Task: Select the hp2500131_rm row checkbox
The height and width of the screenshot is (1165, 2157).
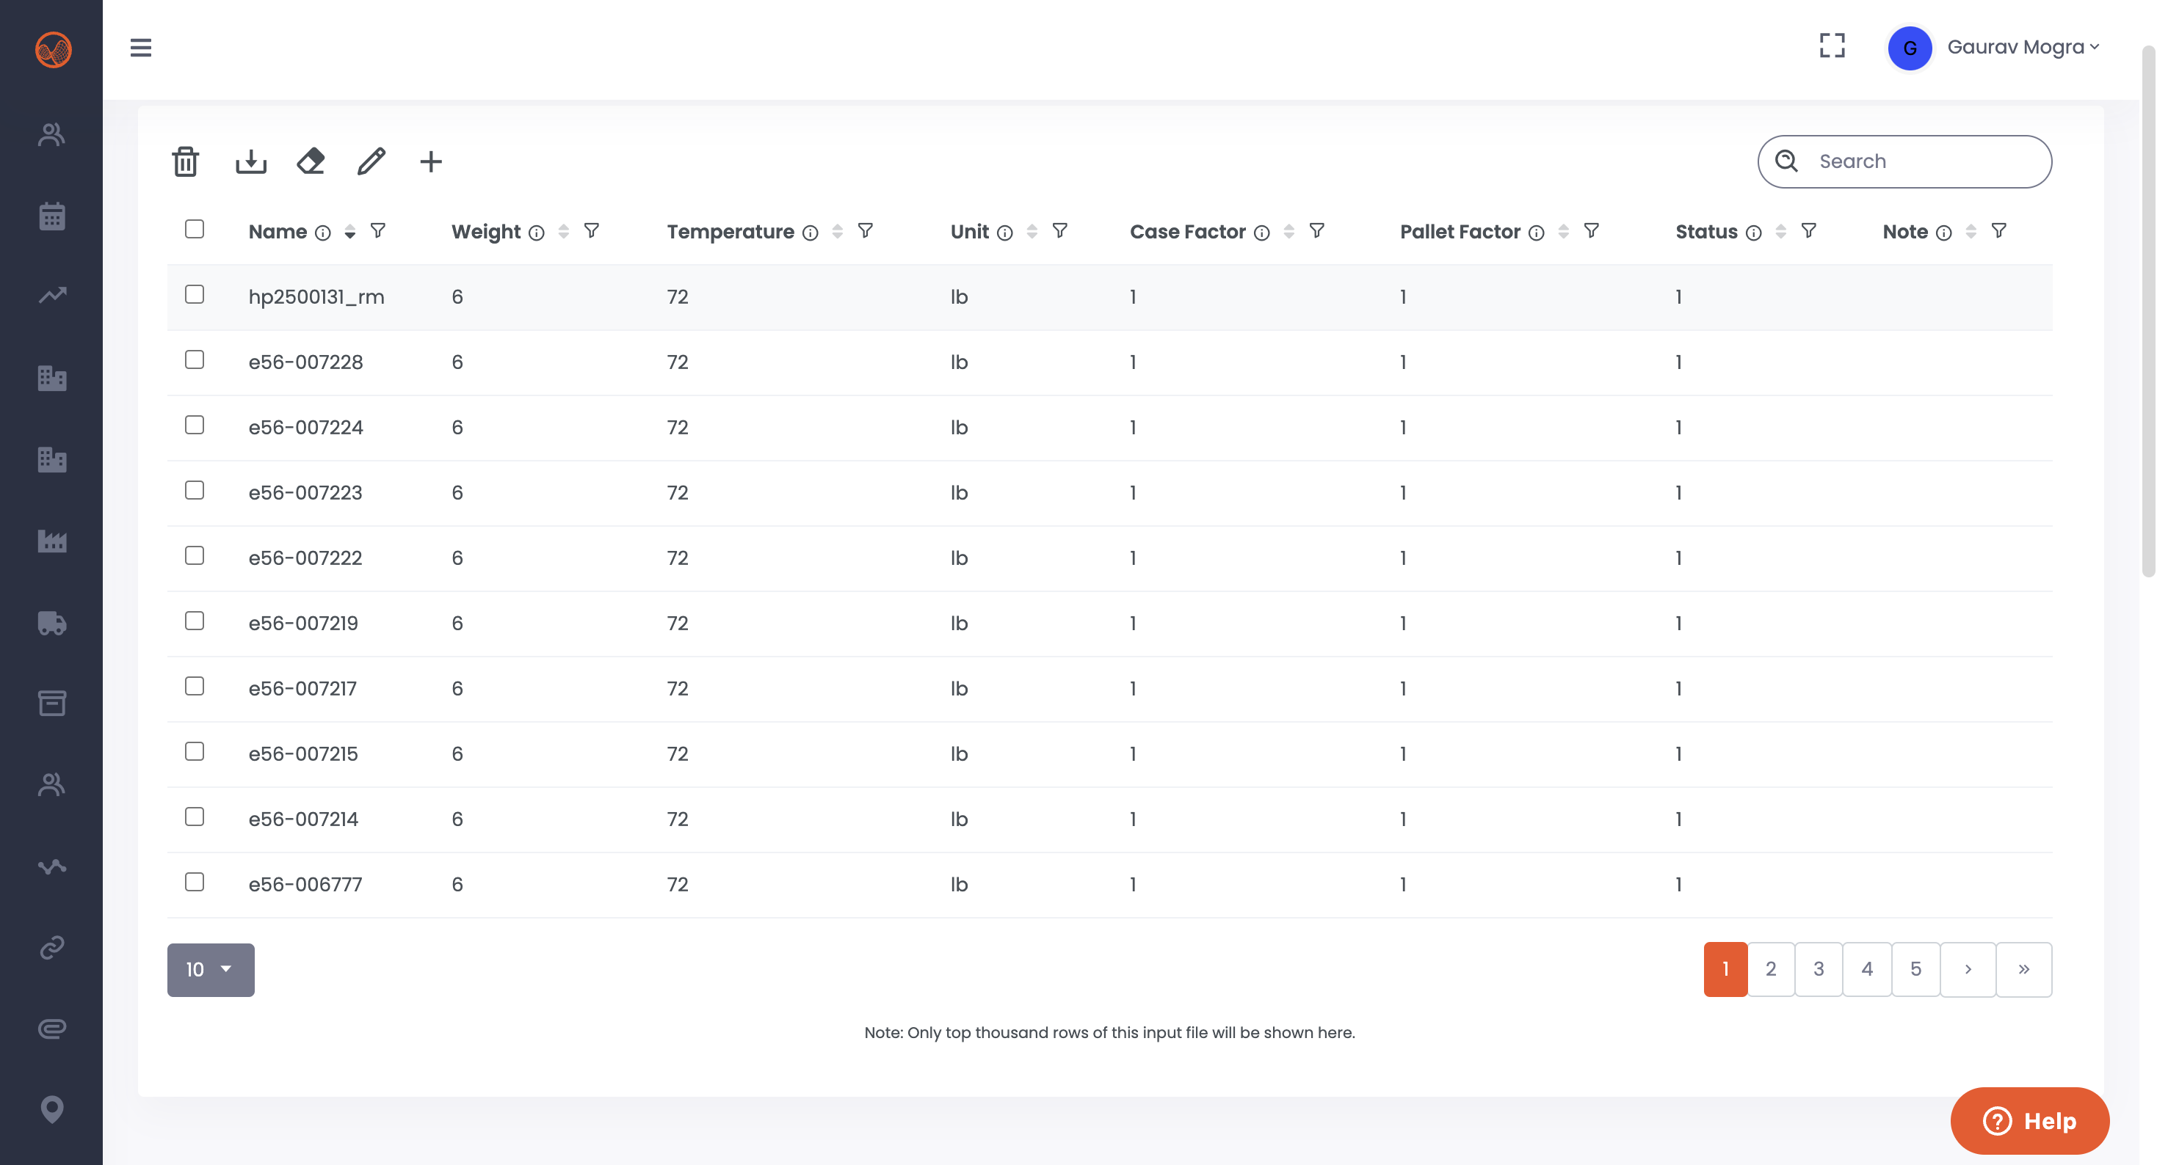Action: (195, 295)
